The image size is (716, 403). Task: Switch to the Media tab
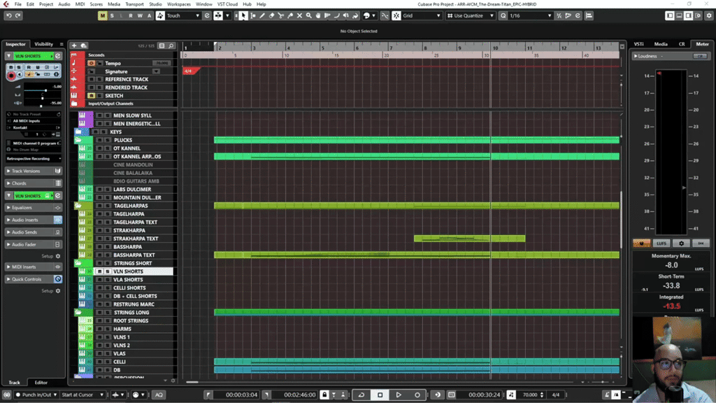point(661,44)
